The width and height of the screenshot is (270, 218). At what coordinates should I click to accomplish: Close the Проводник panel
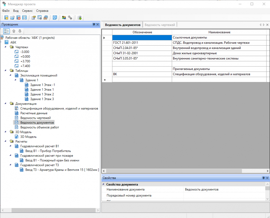click(x=98, y=24)
